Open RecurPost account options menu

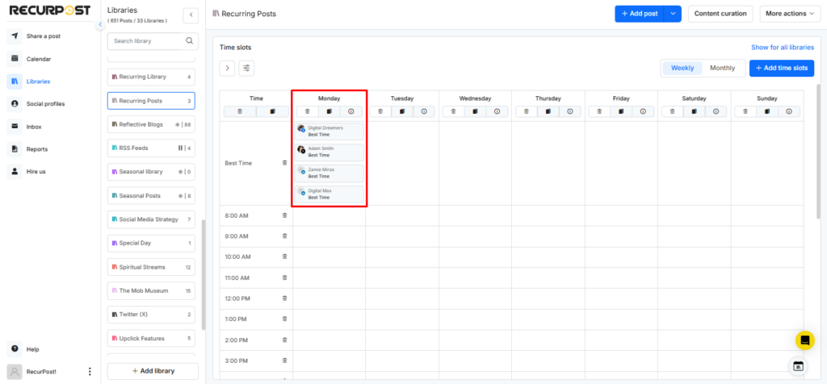coord(89,371)
